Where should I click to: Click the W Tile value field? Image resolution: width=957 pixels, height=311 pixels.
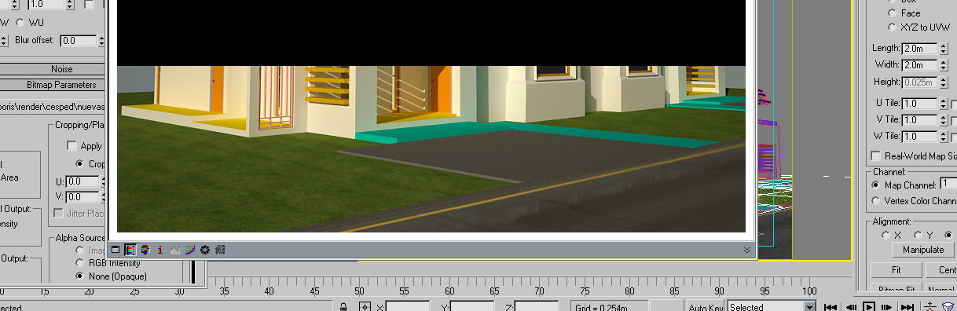pyautogui.click(x=920, y=137)
